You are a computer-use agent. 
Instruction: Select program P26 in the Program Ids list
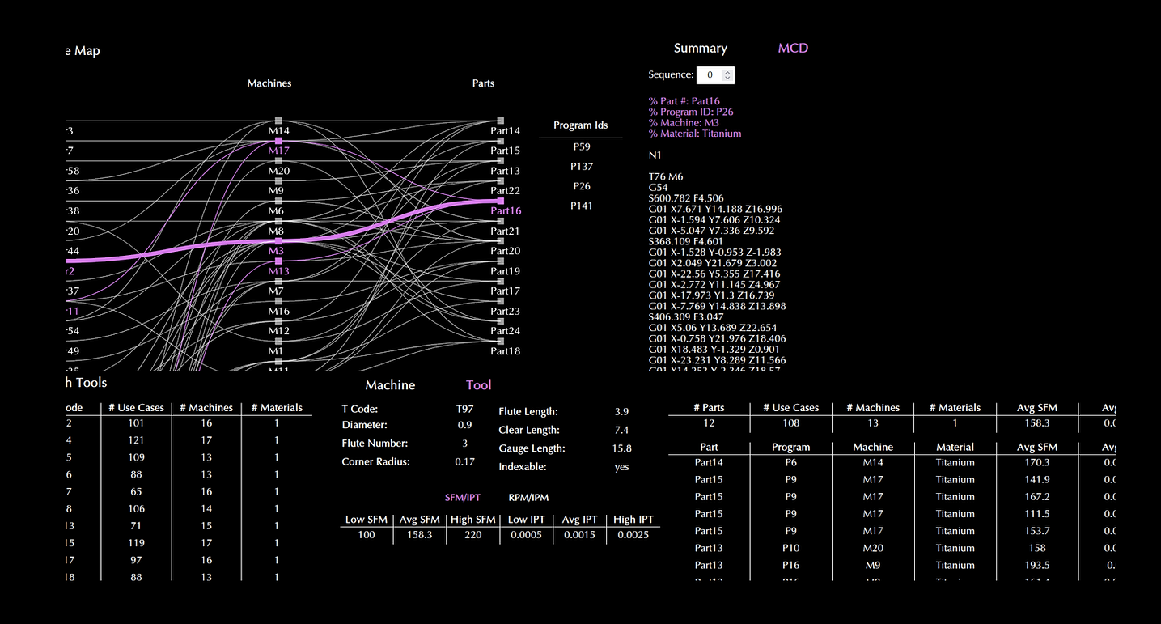tap(580, 185)
